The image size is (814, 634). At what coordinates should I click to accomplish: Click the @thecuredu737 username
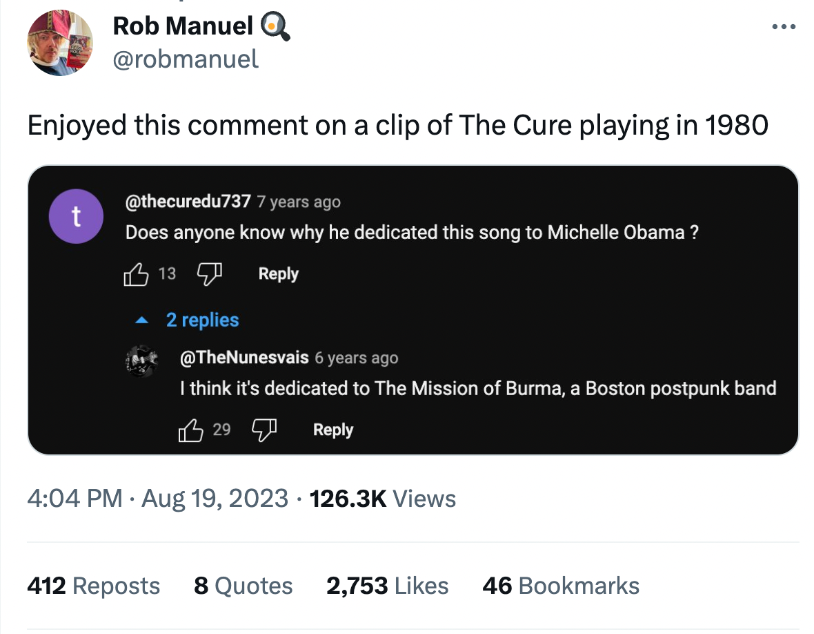[x=188, y=202]
